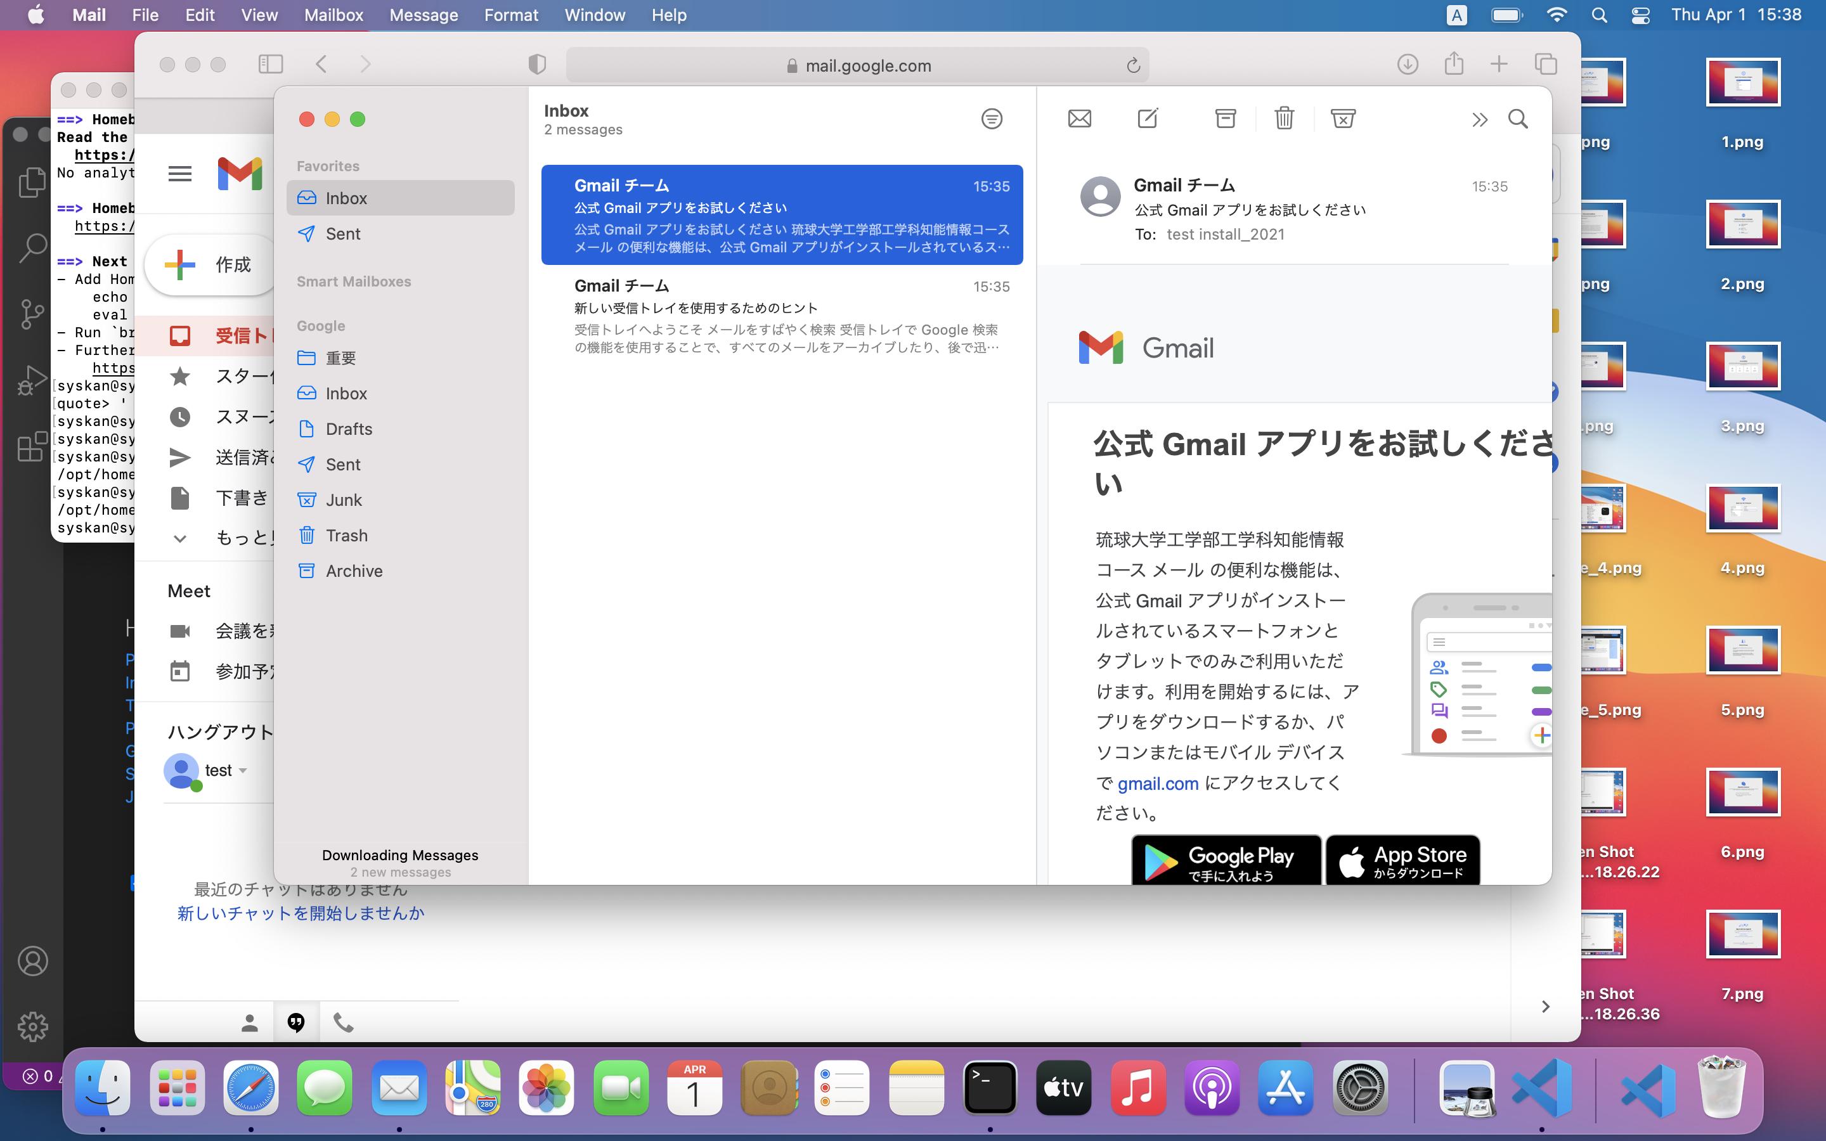
Task: Select message 新しい受信トレイを使用するためのヒント
Action: 782,316
